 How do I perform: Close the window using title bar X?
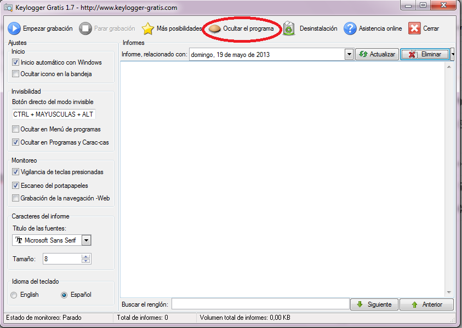click(443, 5)
